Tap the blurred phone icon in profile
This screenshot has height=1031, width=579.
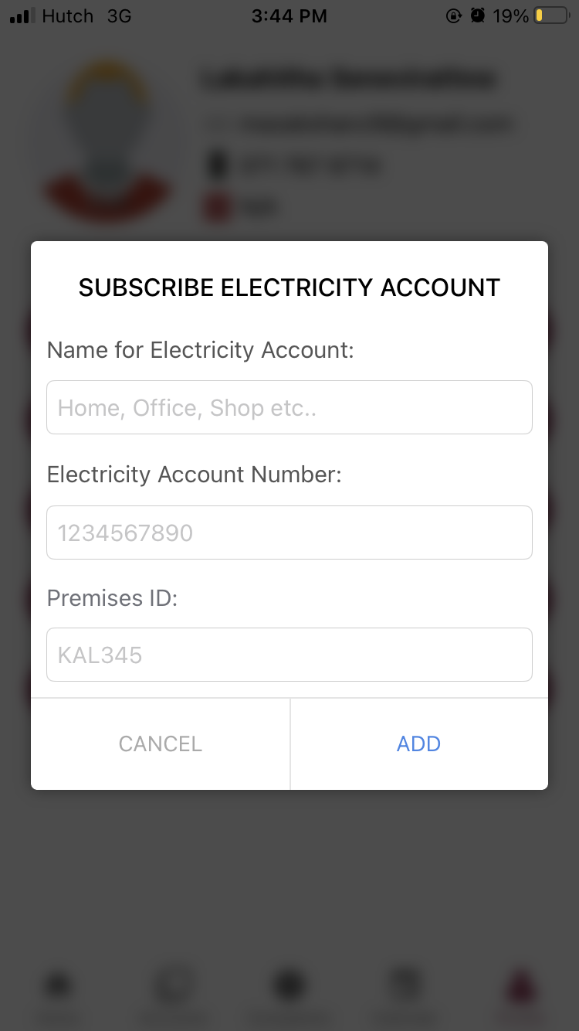(218, 165)
